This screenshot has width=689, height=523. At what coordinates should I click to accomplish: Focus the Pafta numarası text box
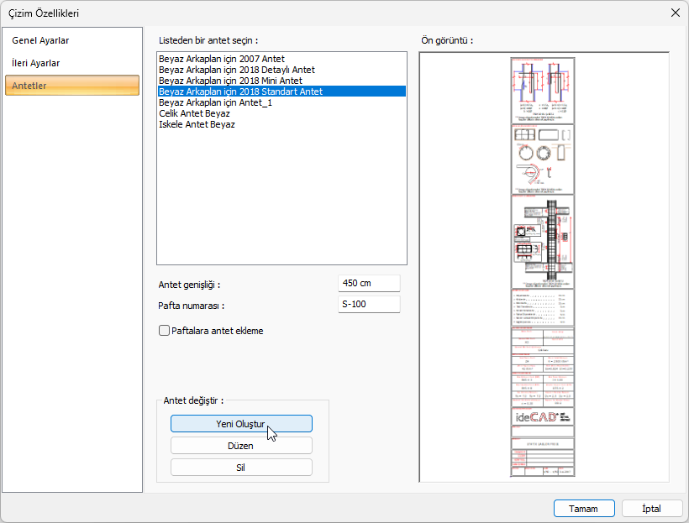click(x=369, y=304)
